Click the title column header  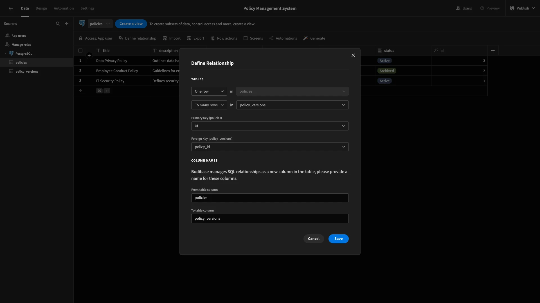[122, 50]
